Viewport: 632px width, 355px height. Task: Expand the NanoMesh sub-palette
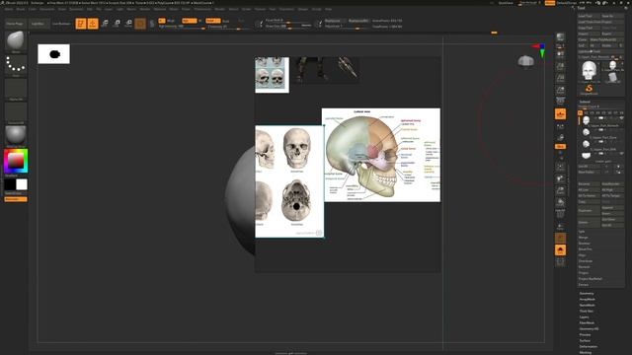pyautogui.click(x=588, y=305)
